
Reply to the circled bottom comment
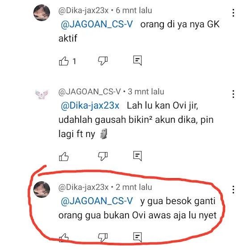pos(137,237)
